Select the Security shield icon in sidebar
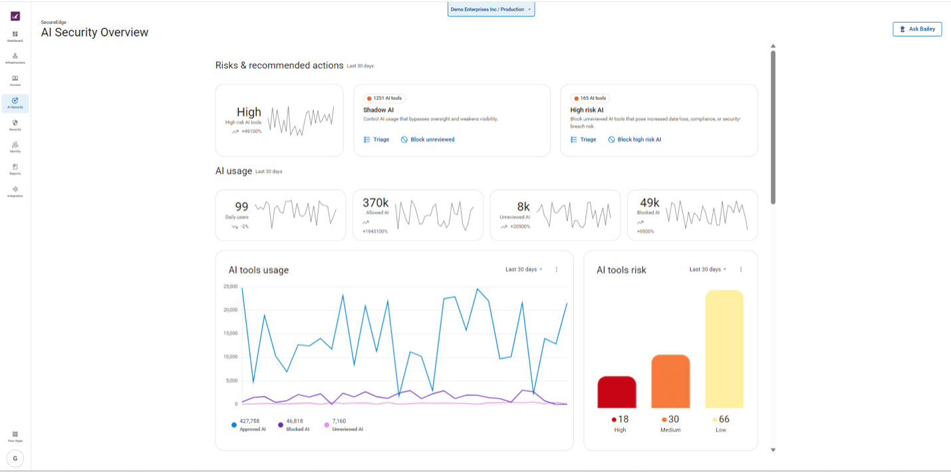This screenshot has height=473, width=951. (15, 125)
